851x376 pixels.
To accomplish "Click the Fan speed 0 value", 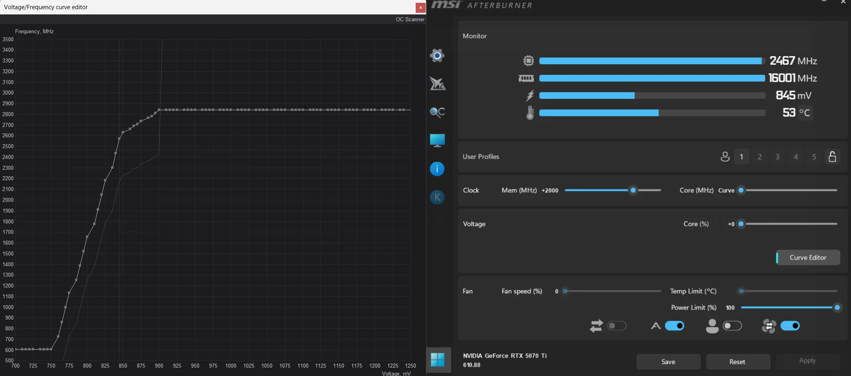I will tap(557, 292).
